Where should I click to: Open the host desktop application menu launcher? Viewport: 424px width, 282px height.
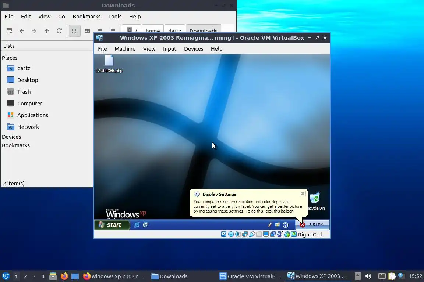6,276
